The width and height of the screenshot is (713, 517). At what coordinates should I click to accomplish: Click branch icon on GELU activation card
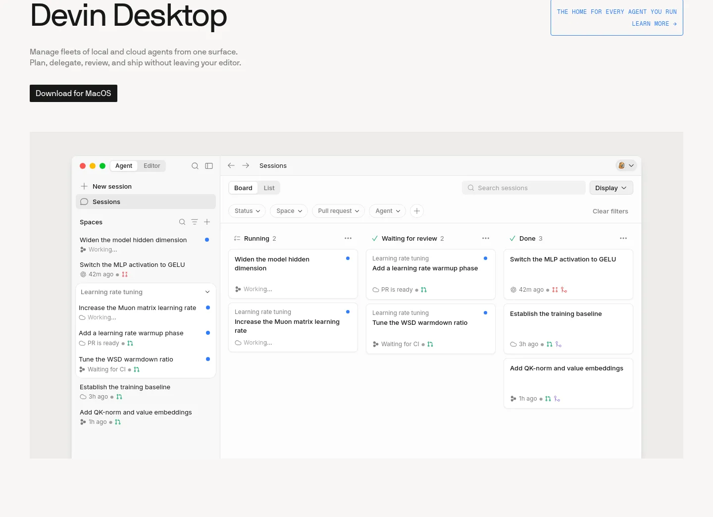pyautogui.click(x=564, y=290)
